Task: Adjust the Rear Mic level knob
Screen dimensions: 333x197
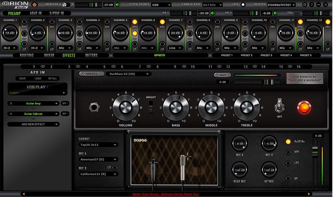Action: (x=240, y=170)
